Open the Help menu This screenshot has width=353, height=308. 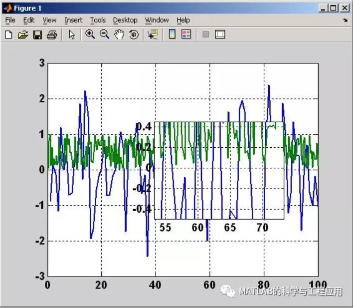coord(183,20)
